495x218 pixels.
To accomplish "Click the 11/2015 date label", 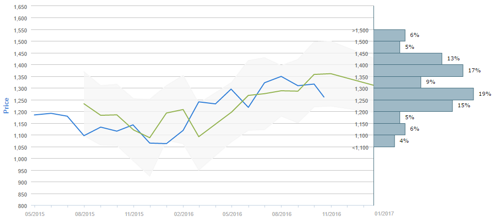I will pyautogui.click(x=133, y=214).
